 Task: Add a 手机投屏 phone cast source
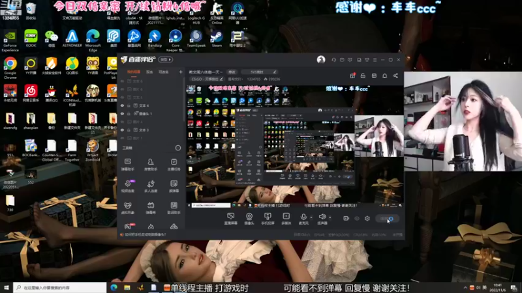pyautogui.click(x=268, y=219)
